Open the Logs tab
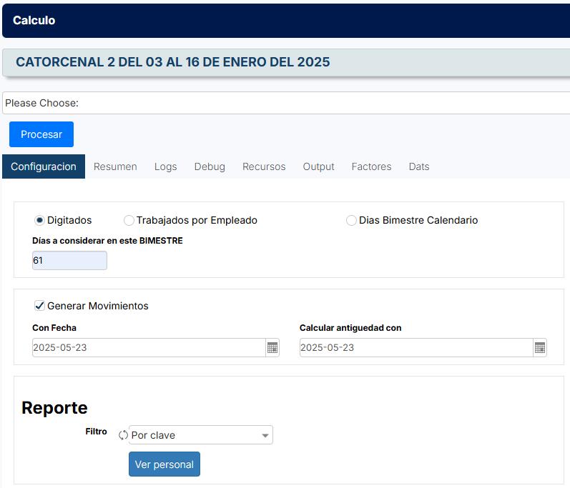This screenshot has width=570, height=488. tap(165, 166)
